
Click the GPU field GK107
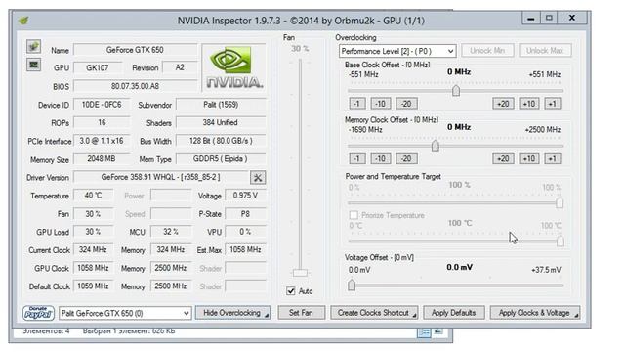pos(98,67)
